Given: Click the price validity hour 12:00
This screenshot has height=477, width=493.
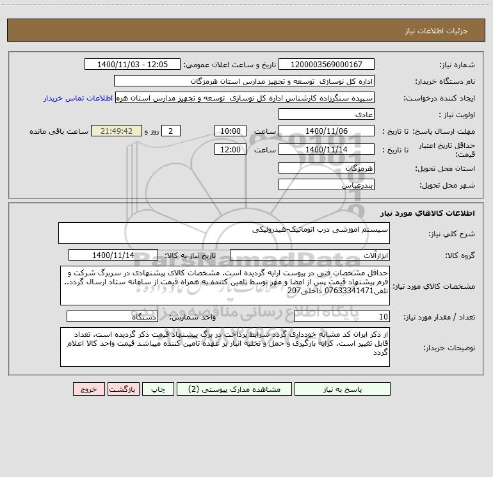Looking at the screenshot, I should tap(230, 149).
